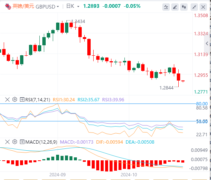Select the pencil drawing tool

click(175, 7)
